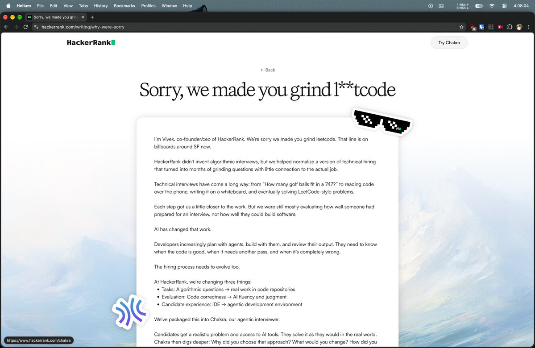Click the play circle menu bar icon

pyautogui.click(x=431, y=6)
